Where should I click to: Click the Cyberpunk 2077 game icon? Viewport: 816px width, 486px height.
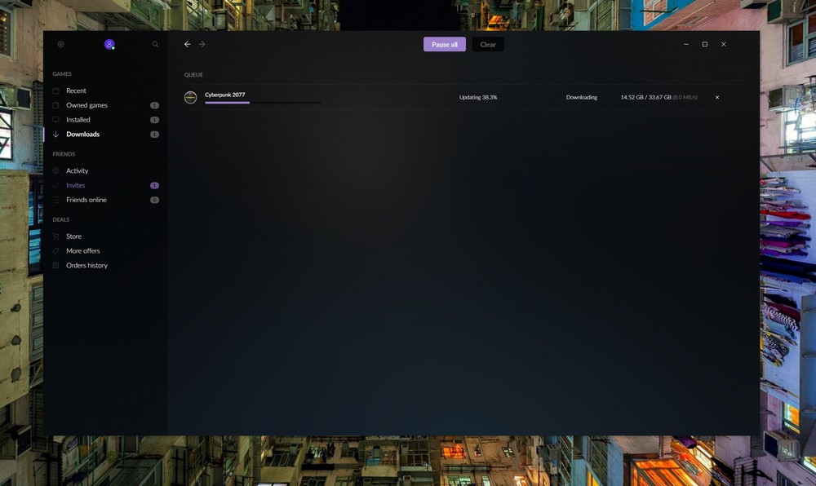coord(190,97)
